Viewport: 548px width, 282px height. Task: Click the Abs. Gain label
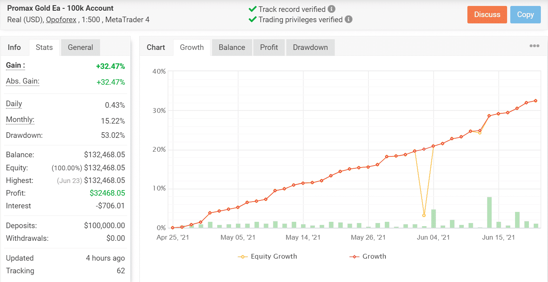(23, 81)
